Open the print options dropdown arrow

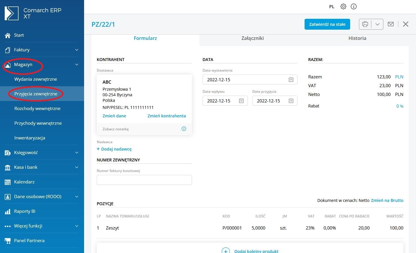pos(377,24)
